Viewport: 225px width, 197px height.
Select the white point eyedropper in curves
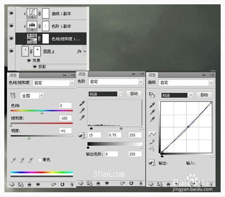tap(152, 119)
